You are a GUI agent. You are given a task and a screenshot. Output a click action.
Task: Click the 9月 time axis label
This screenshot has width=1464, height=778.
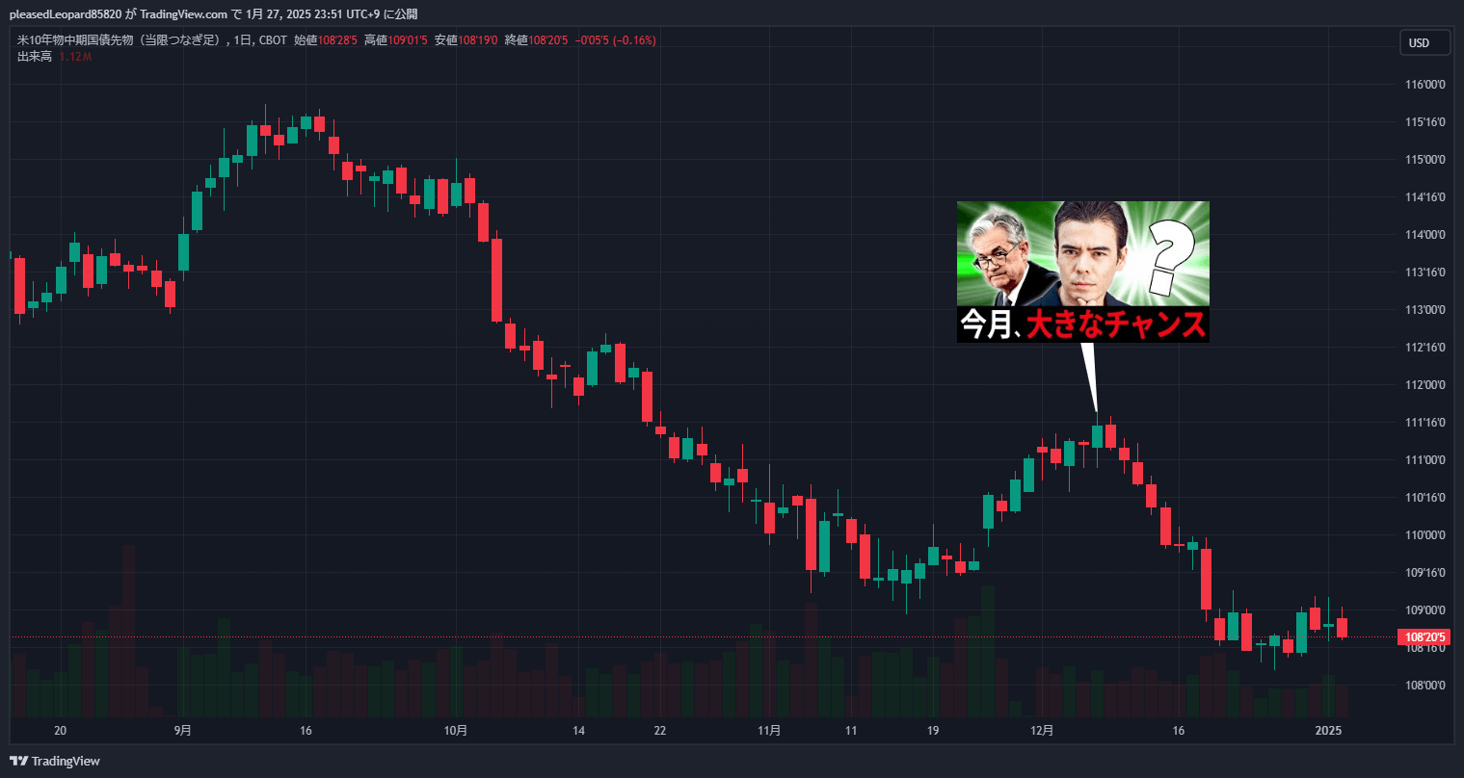[x=183, y=731]
